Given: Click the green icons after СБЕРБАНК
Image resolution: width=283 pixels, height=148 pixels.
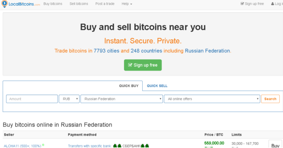Looking at the screenshot, I should (x=145, y=146).
